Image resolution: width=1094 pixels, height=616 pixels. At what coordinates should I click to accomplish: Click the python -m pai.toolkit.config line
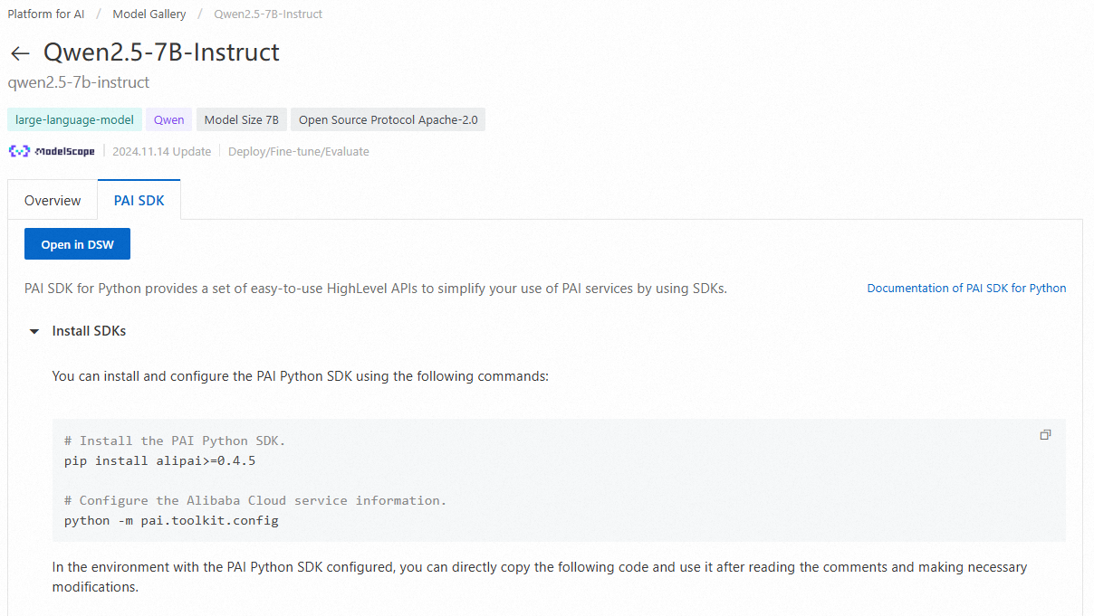click(x=171, y=521)
